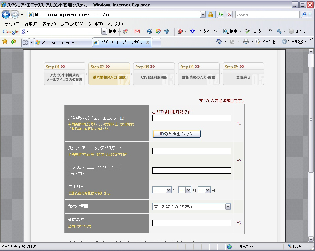
Task: Open the 編集(E) menu
Action: tap(31, 24)
